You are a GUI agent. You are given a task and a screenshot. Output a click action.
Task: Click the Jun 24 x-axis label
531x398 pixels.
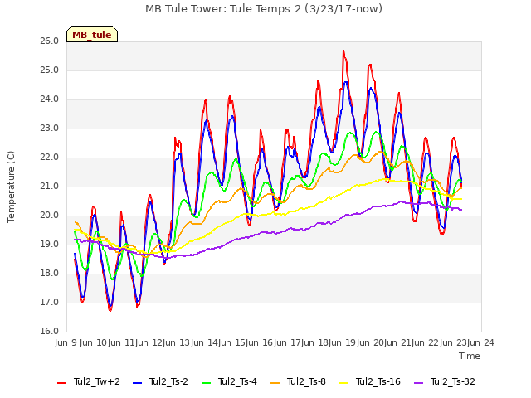[x=480, y=343]
